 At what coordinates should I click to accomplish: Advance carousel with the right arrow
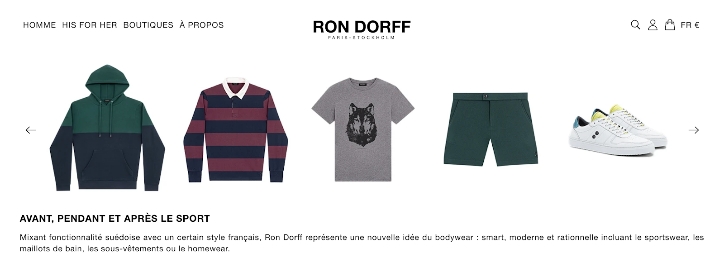pos(694,130)
